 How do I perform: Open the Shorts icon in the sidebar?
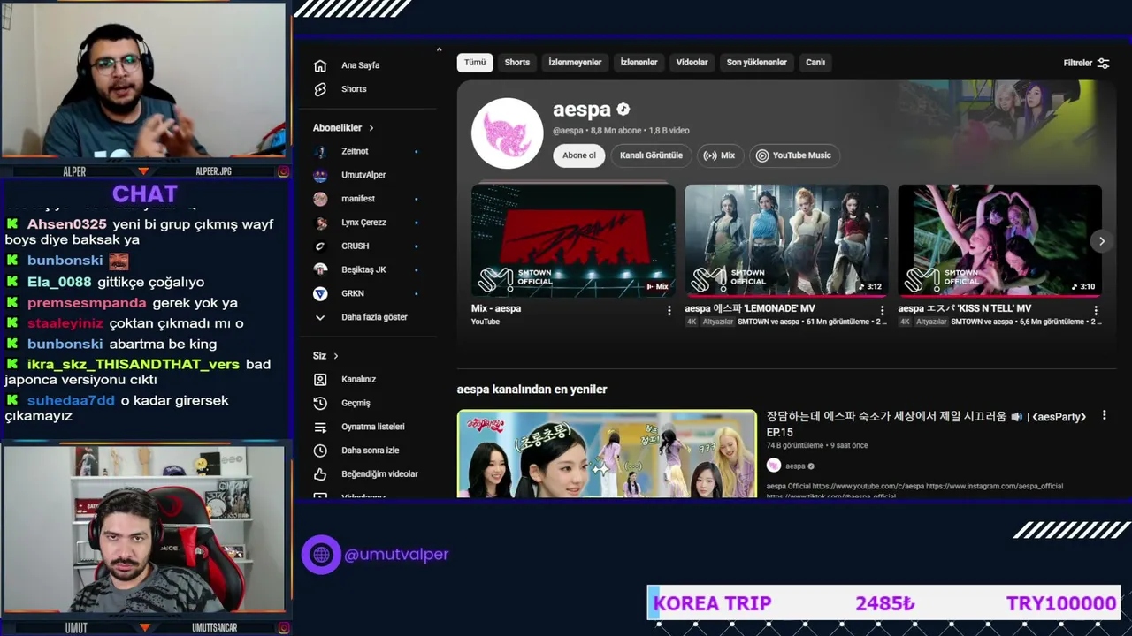320,89
